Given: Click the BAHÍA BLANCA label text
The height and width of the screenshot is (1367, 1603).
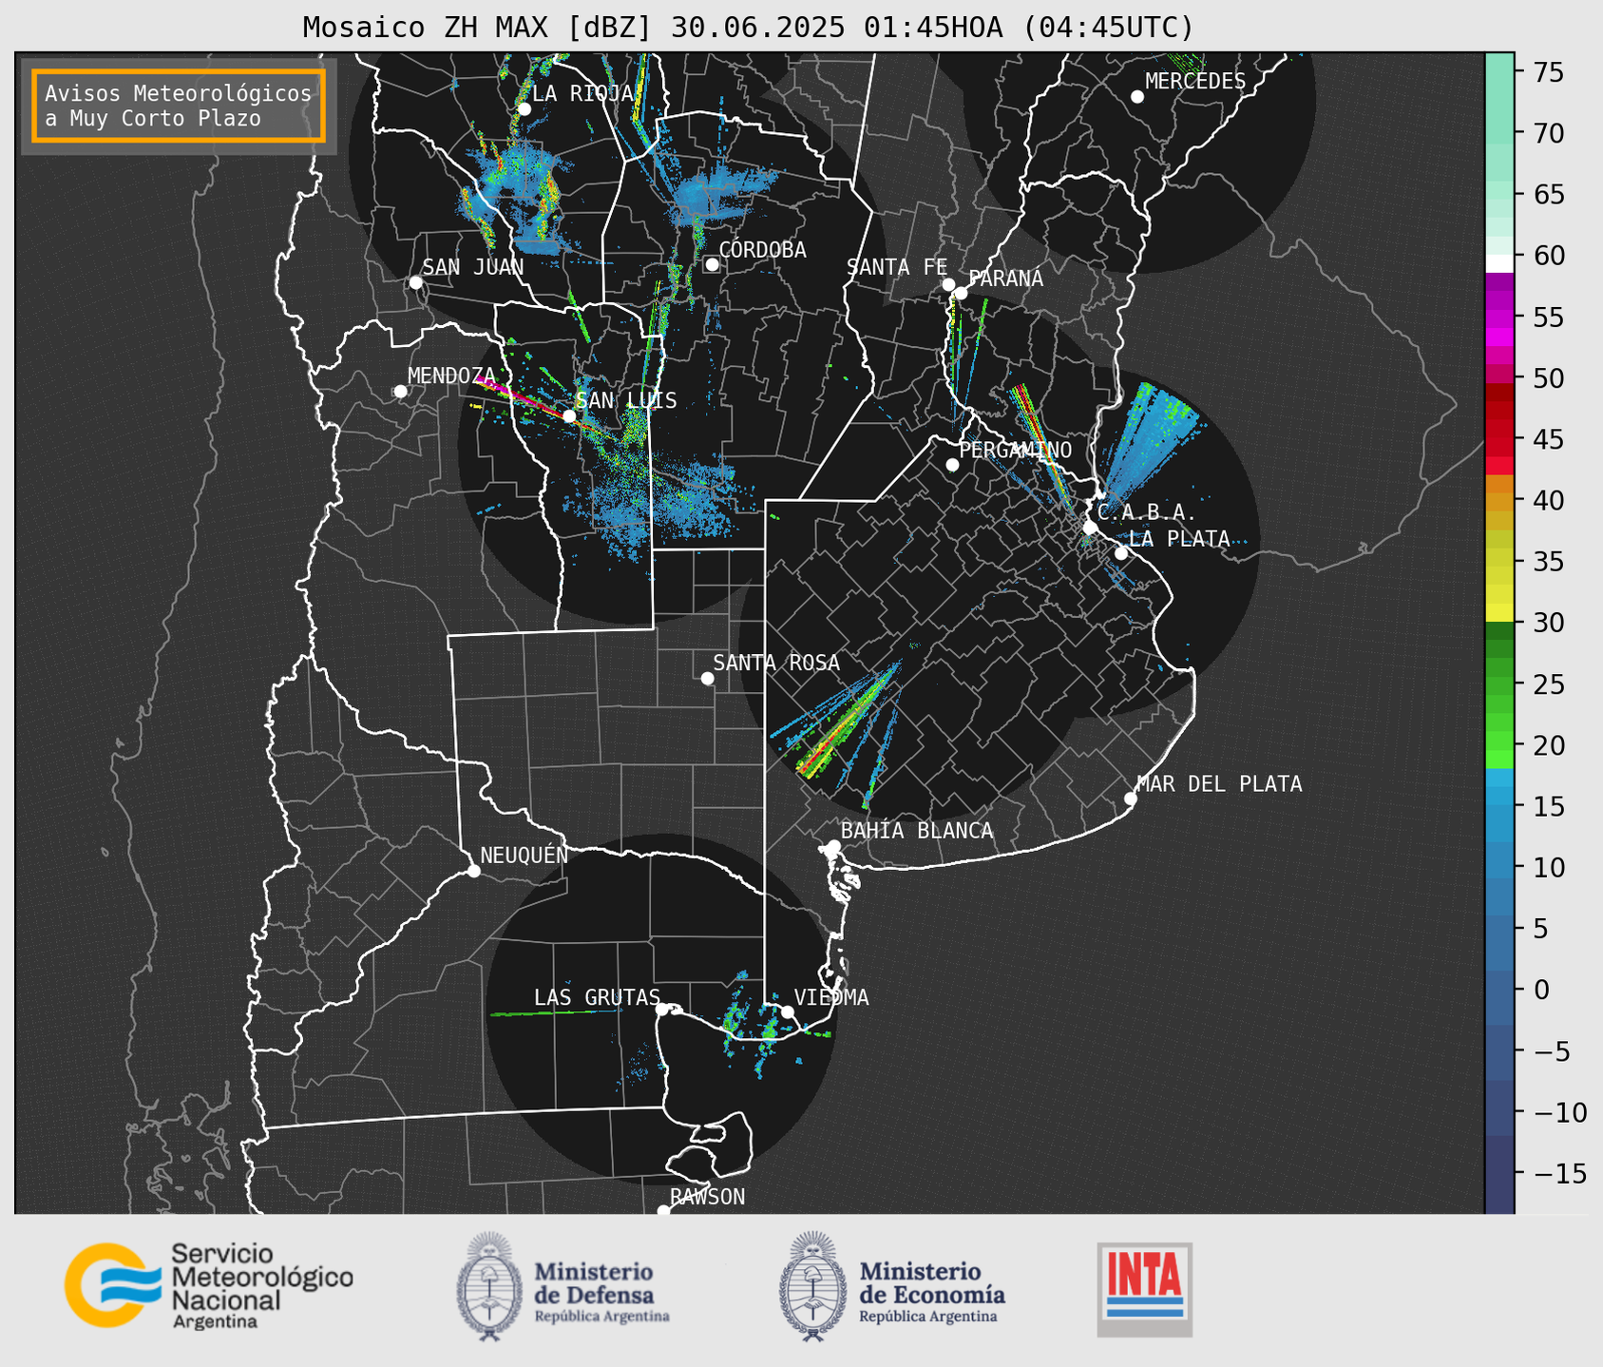Looking at the screenshot, I should click(917, 831).
